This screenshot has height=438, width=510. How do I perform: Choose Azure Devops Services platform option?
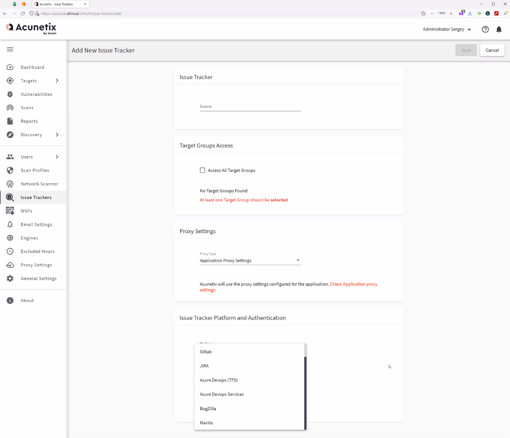(x=222, y=394)
